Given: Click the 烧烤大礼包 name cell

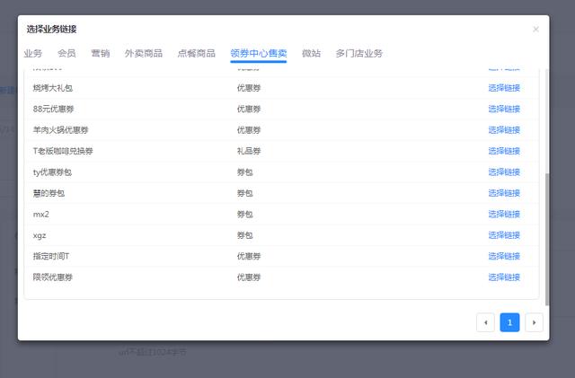Looking at the screenshot, I should pyautogui.click(x=53, y=88).
